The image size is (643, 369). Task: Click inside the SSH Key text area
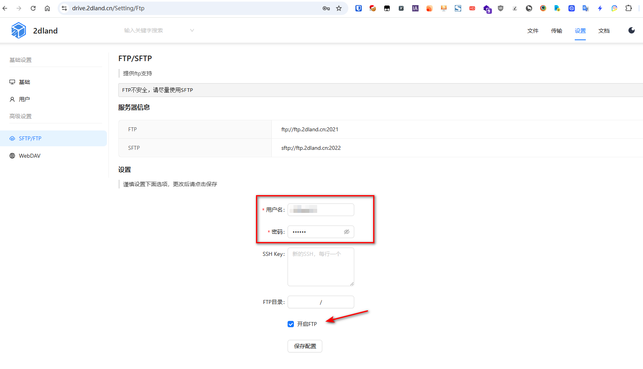[320, 267]
